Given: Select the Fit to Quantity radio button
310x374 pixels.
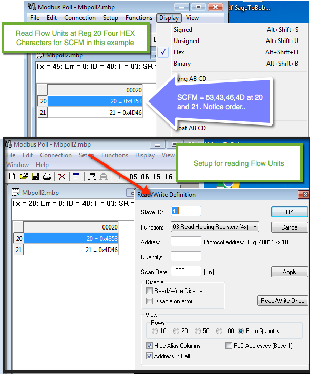Looking at the screenshot, I should pos(241,331).
